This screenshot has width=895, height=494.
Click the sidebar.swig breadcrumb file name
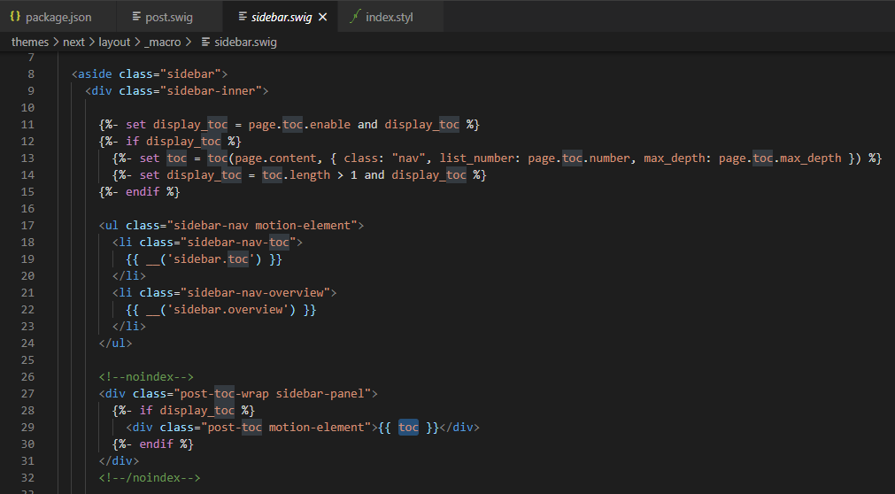[245, 42]
